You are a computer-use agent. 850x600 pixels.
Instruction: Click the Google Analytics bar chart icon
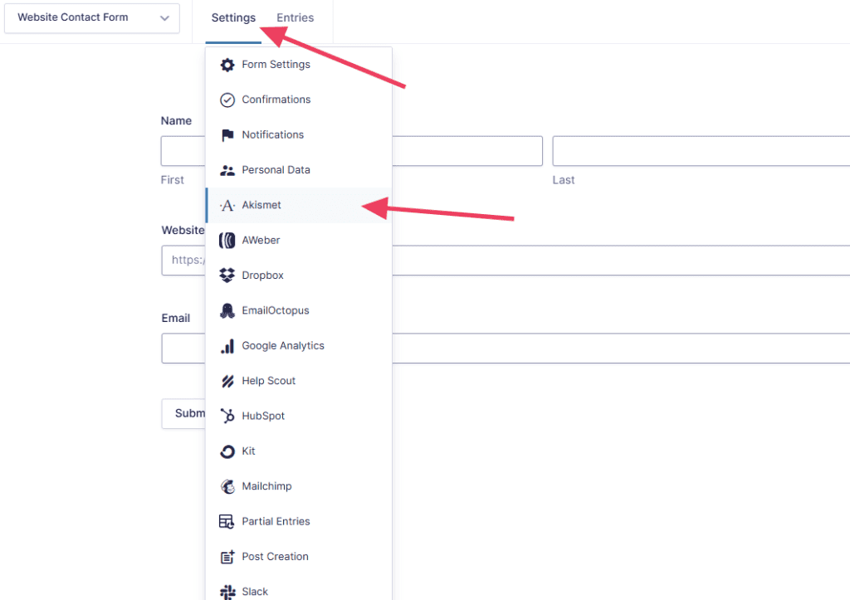[227, 346]
